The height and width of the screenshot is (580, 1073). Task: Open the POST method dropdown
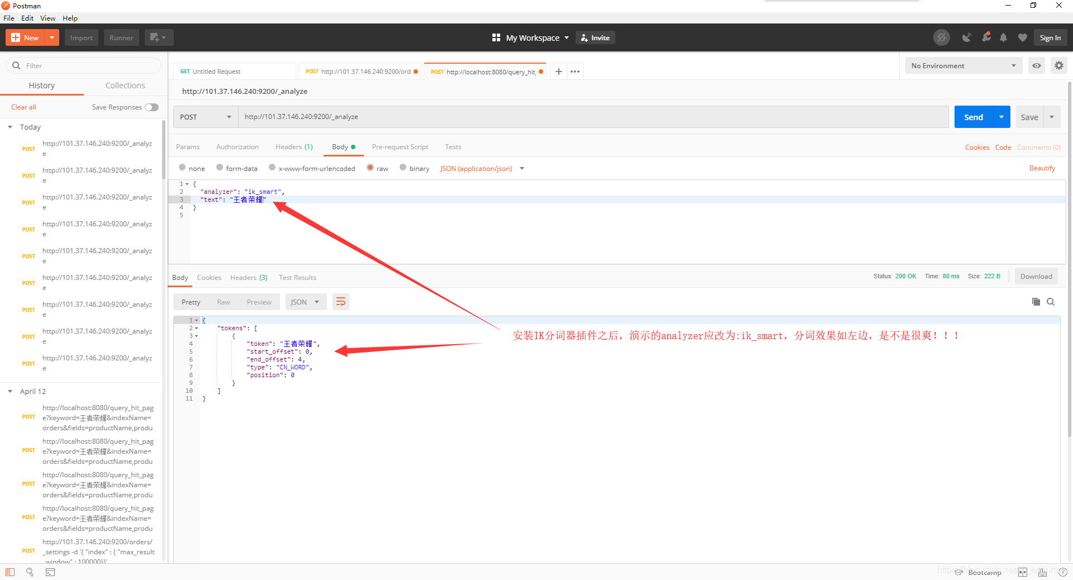click(206, 117)
